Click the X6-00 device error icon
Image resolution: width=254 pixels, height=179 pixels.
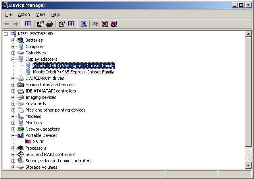28,142
